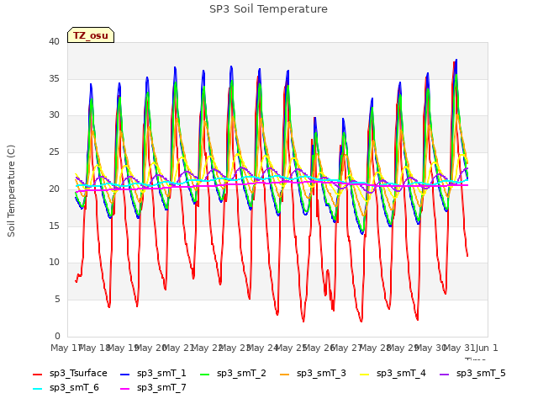Click the SP3 Soil Temperature chart title
The height and width of the screenshot is (404, 538).
coord(268,9)
